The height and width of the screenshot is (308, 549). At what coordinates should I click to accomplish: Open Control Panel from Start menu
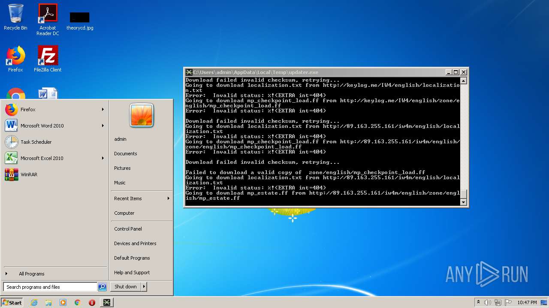128,229
